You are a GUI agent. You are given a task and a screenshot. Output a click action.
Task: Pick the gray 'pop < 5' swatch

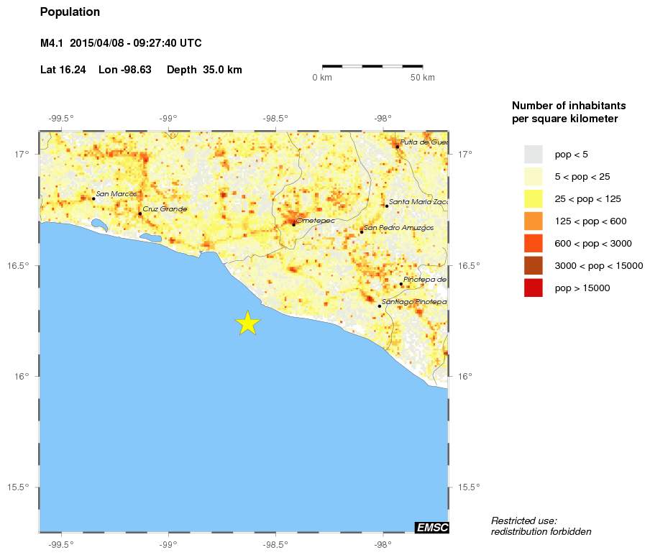(533, 155)
